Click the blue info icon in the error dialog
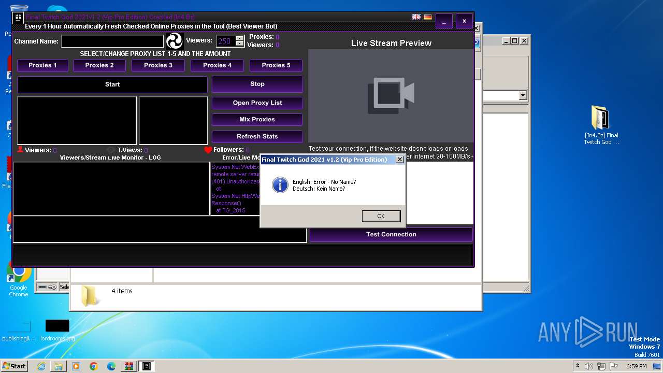Viewport: 663px width, 373px height. tap(280, 185)
